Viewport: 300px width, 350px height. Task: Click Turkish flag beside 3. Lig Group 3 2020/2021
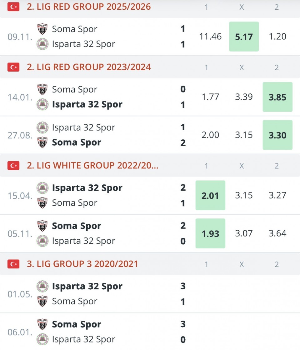click(x=13, y=264)
